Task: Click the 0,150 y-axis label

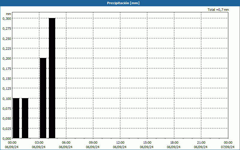Action: point(7,79)
